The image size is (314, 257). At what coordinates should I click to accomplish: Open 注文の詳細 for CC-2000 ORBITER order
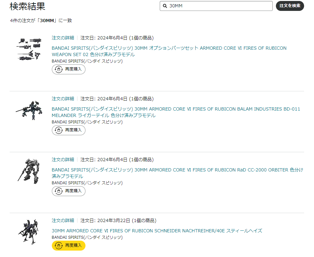63,160
